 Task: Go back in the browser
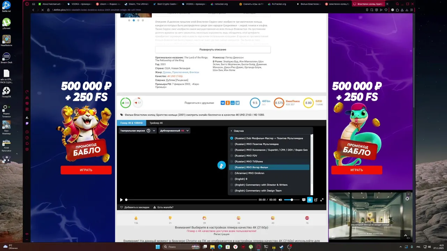(x=34, y=10)
